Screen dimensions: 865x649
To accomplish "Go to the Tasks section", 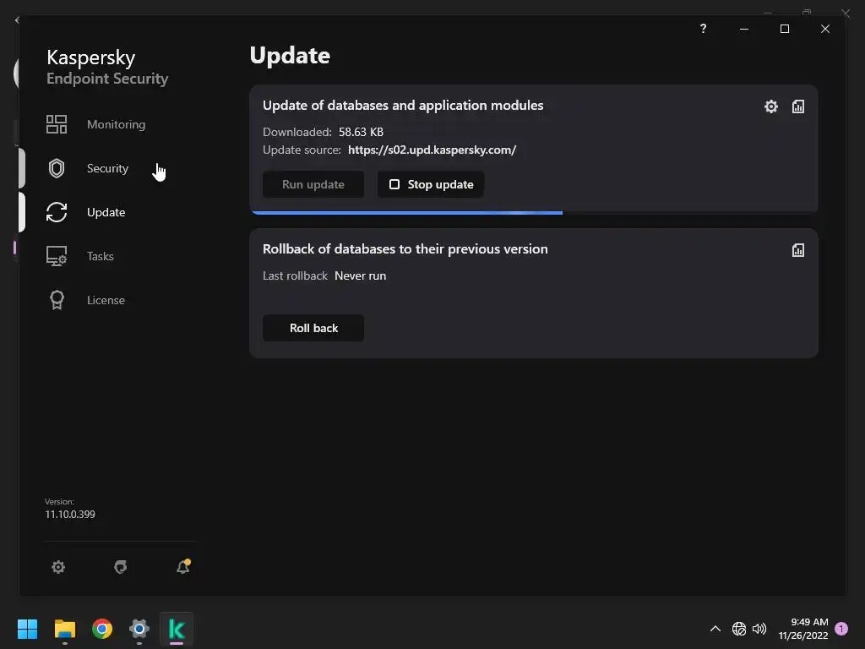I will click(x=101, y=256).
